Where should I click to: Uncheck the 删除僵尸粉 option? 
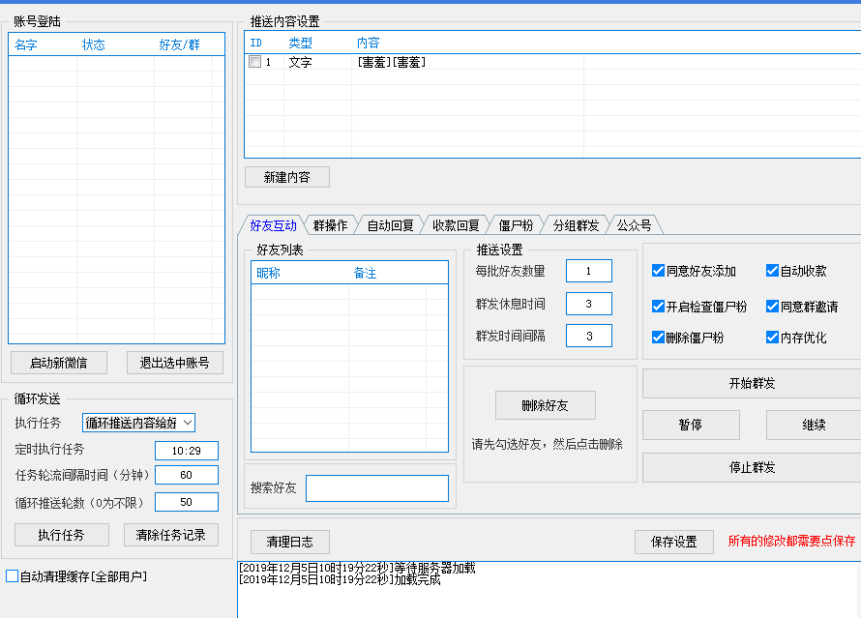point(659,338)
